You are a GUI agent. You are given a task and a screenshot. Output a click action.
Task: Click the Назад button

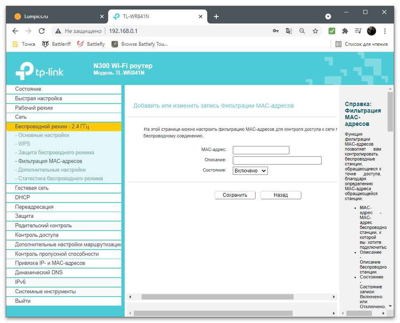tap(281, 195)
